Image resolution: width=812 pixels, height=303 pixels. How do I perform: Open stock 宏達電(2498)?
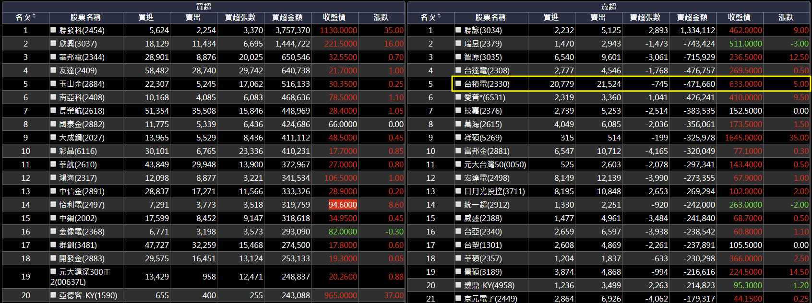(x=487, y=178)
